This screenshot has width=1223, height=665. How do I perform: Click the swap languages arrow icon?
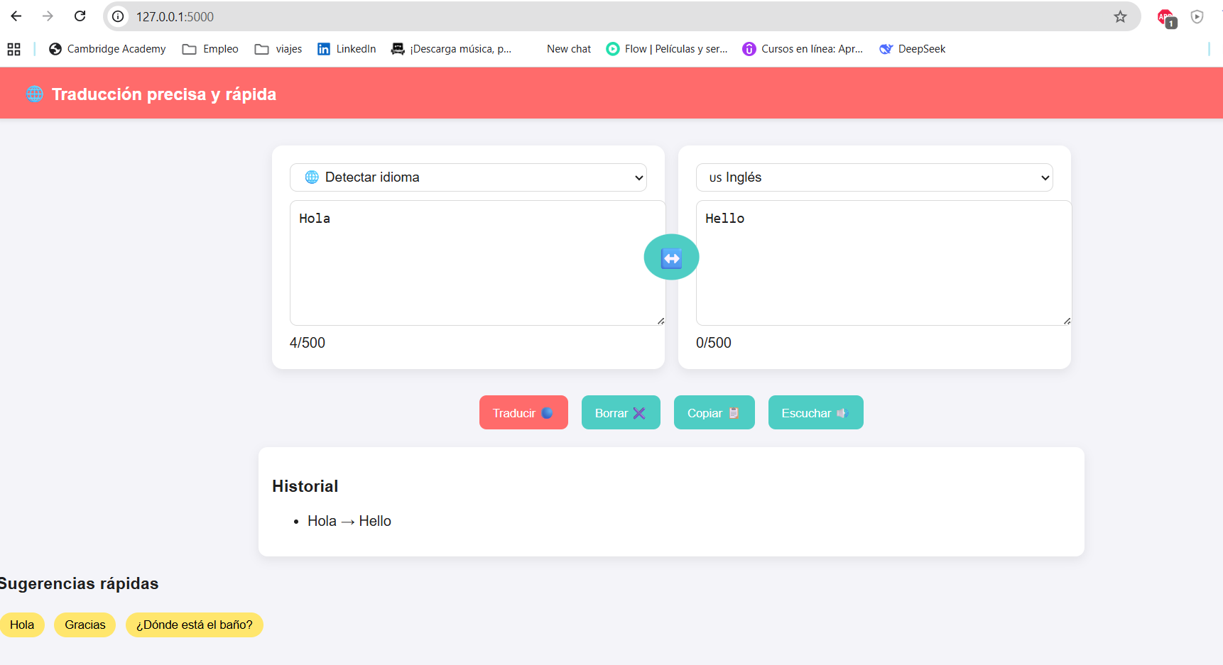(671, 258)
